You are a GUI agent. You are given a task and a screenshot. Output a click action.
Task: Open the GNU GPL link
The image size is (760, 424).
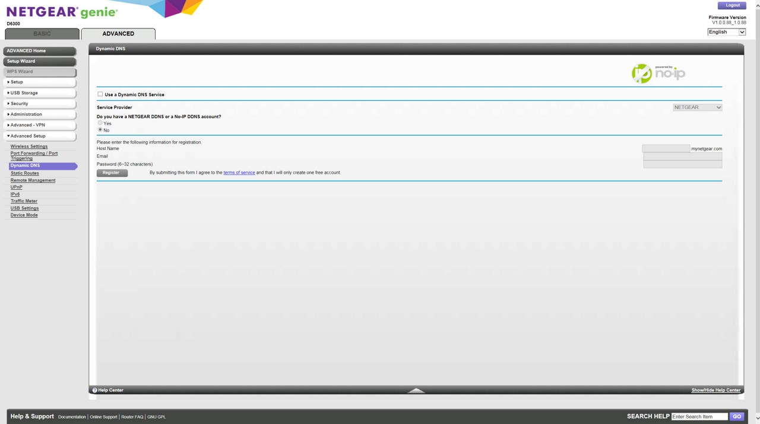(x=157, y=417)
